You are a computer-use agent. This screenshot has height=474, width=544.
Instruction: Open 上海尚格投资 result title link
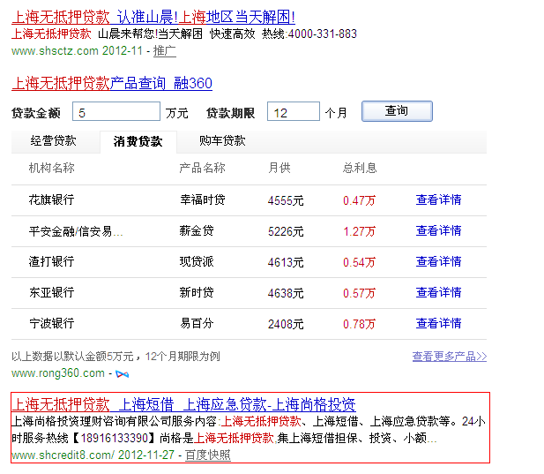tap(183, 404)
